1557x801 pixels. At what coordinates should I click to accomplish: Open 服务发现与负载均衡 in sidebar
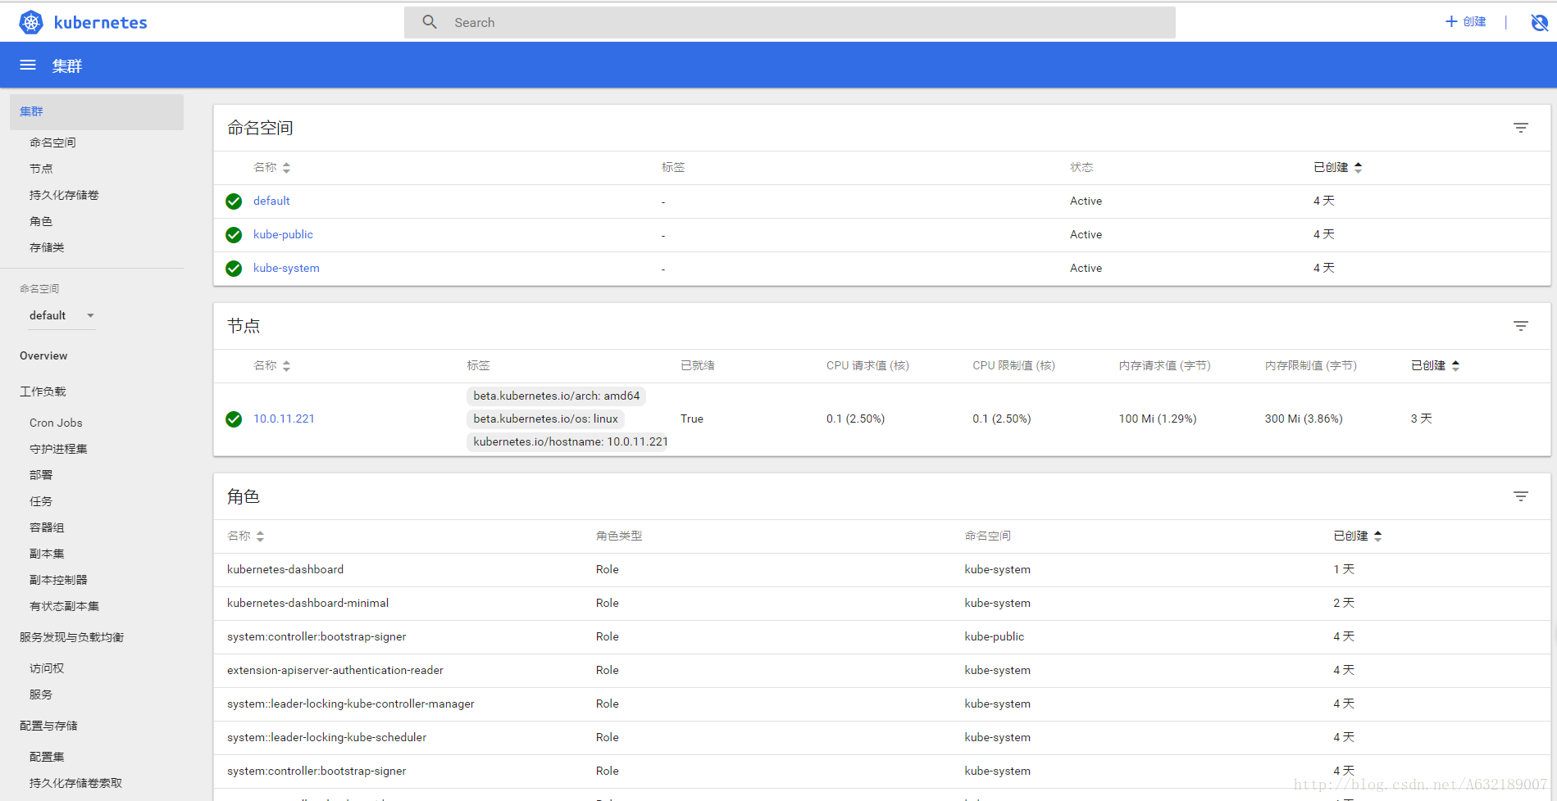[x=71, y=637]
